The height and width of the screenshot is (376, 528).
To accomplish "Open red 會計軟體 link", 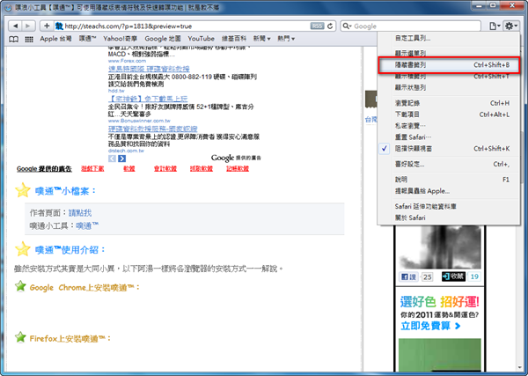I will tap(165, 168).
